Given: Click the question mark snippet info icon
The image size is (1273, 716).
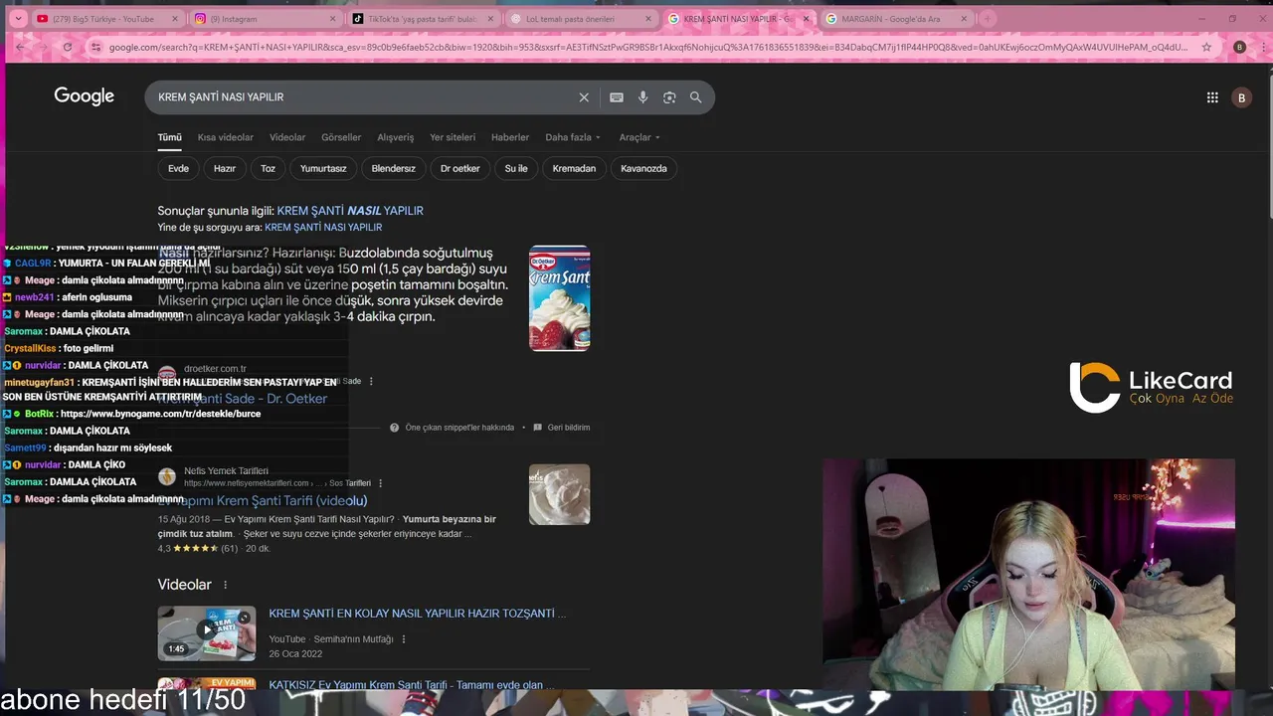Looking at the screenshot, I should pos(395,428).
